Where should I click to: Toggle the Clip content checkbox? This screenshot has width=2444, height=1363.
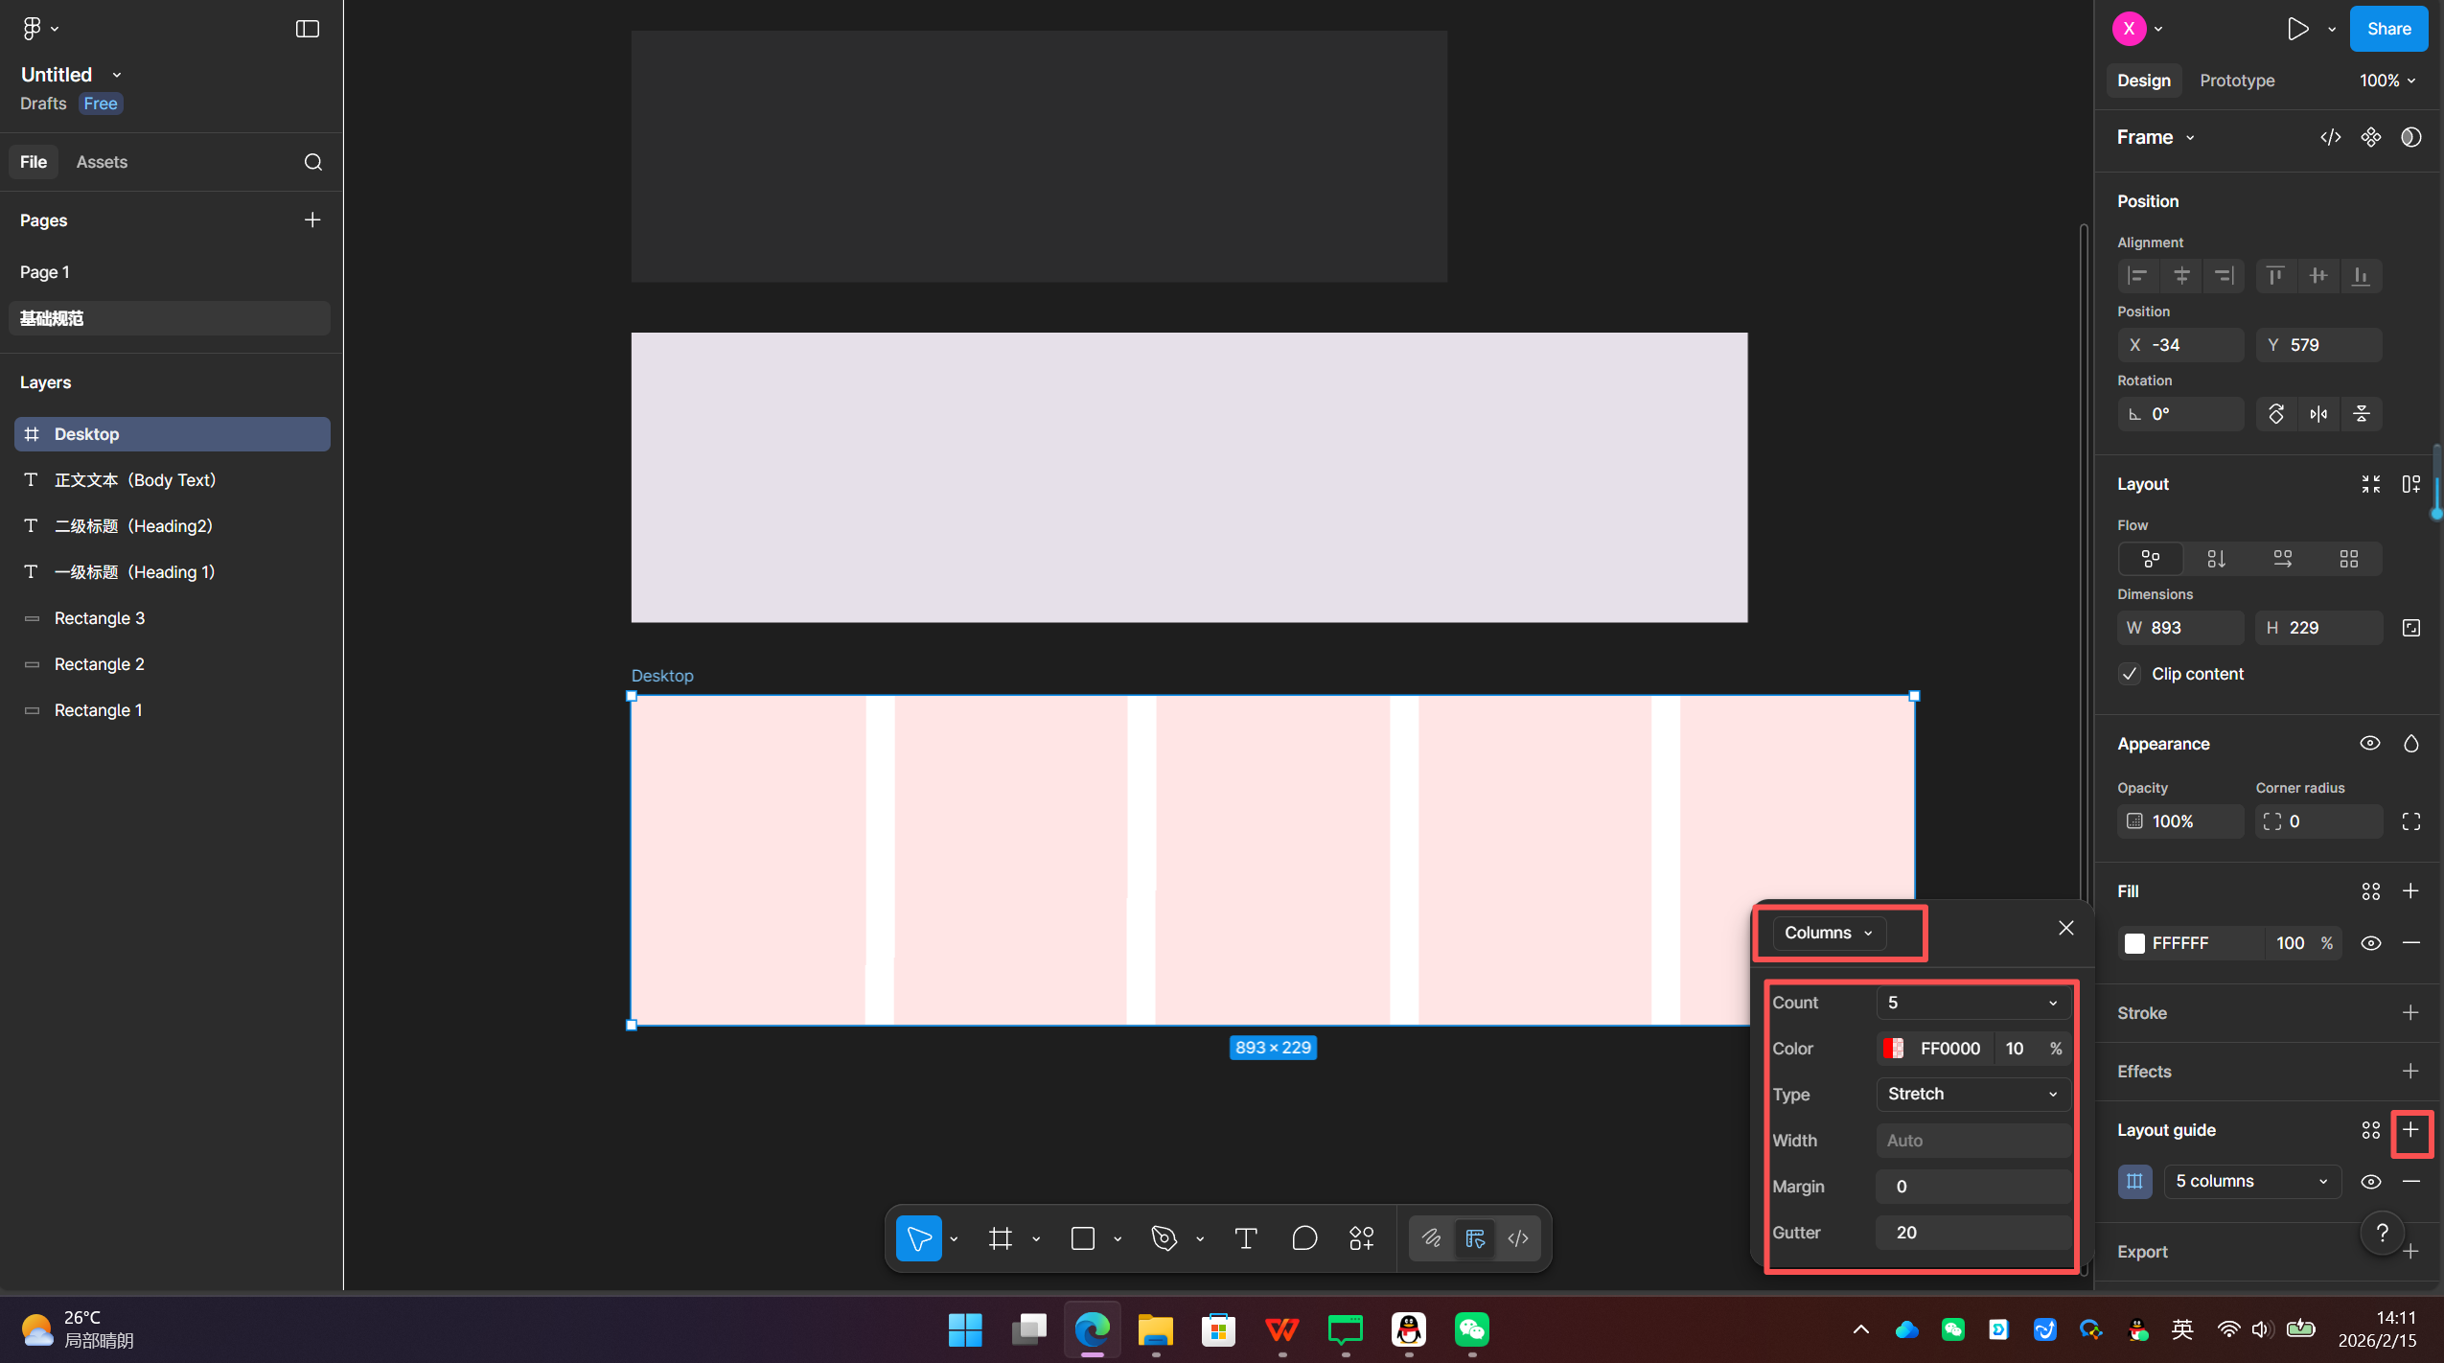pos(2130,674)
